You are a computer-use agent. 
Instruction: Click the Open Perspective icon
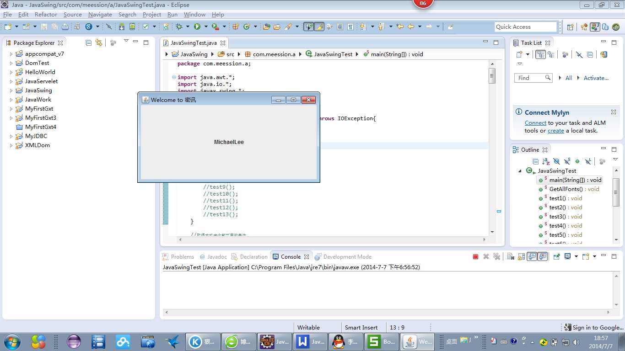pyautogui.click(x=570, y=27)
